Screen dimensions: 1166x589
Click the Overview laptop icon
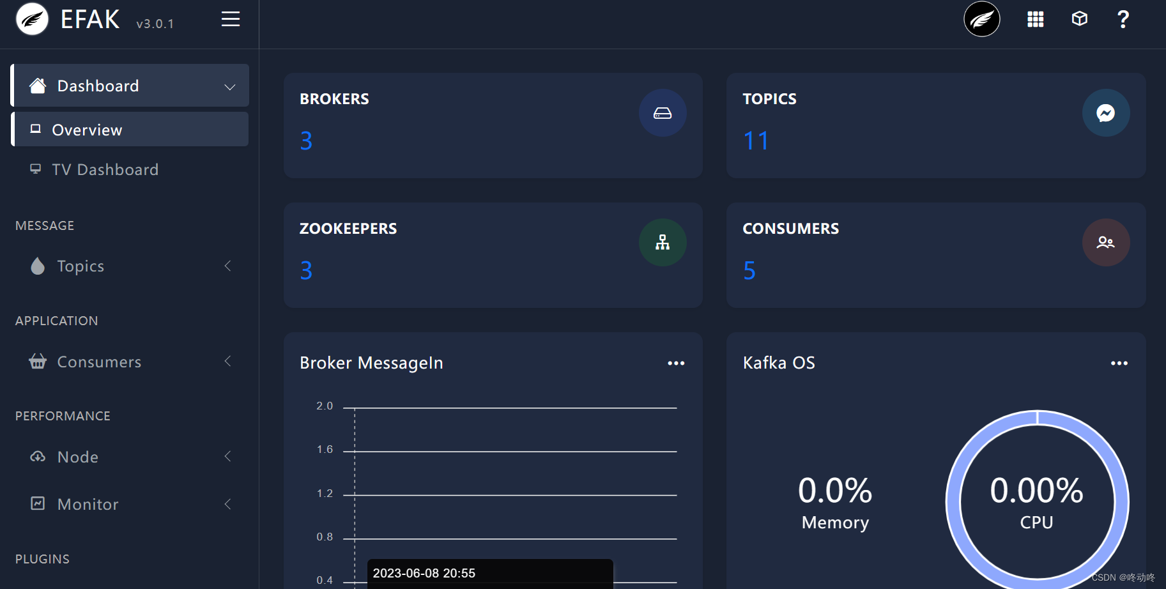click(36, 129)
